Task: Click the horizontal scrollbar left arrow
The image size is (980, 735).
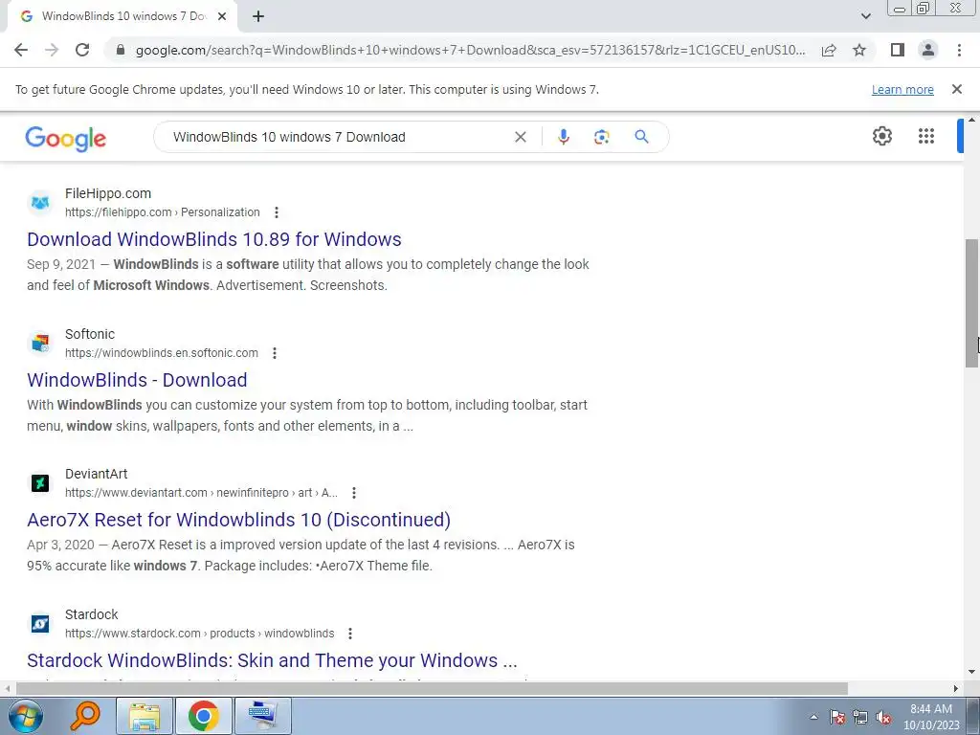Action: 7,689
